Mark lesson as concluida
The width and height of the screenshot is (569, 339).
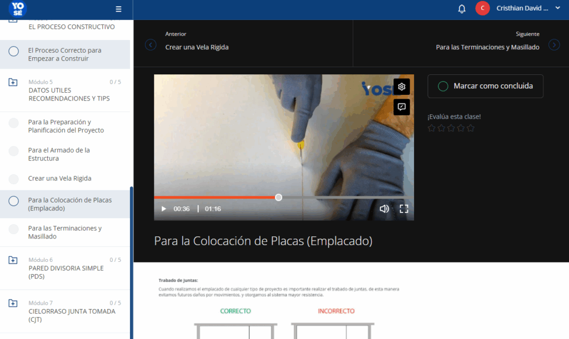pos(485,86)
